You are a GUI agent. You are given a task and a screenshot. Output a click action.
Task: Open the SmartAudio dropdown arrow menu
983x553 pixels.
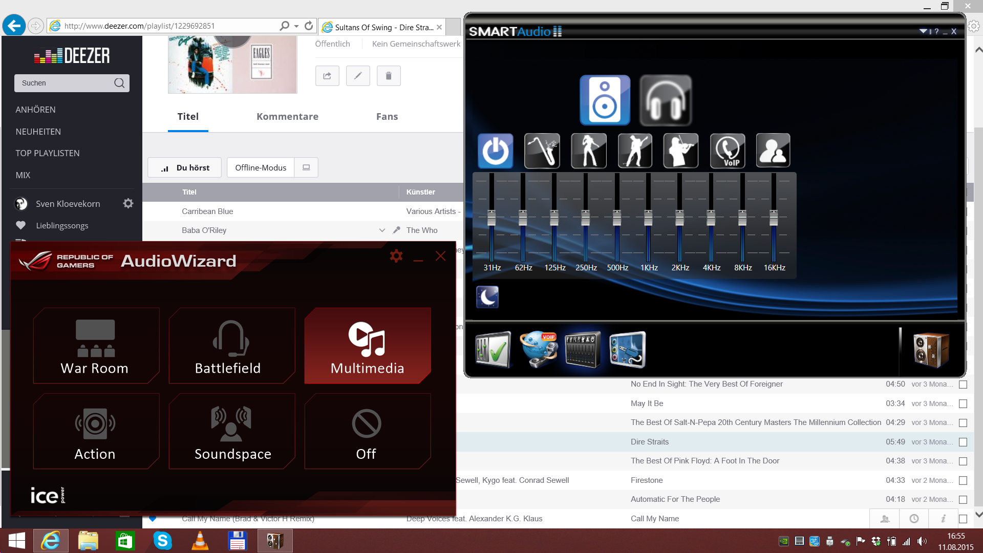923,31
